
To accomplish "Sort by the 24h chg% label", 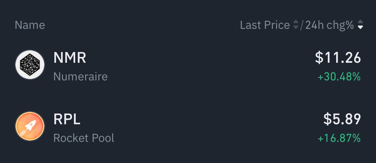I will 329,25.
